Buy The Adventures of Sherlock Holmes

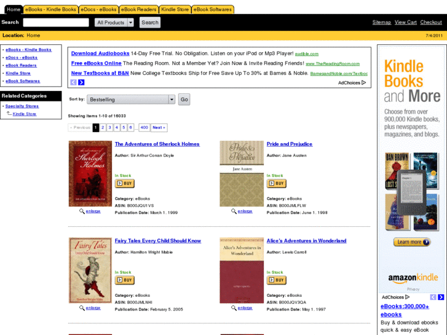pos(125,183)
